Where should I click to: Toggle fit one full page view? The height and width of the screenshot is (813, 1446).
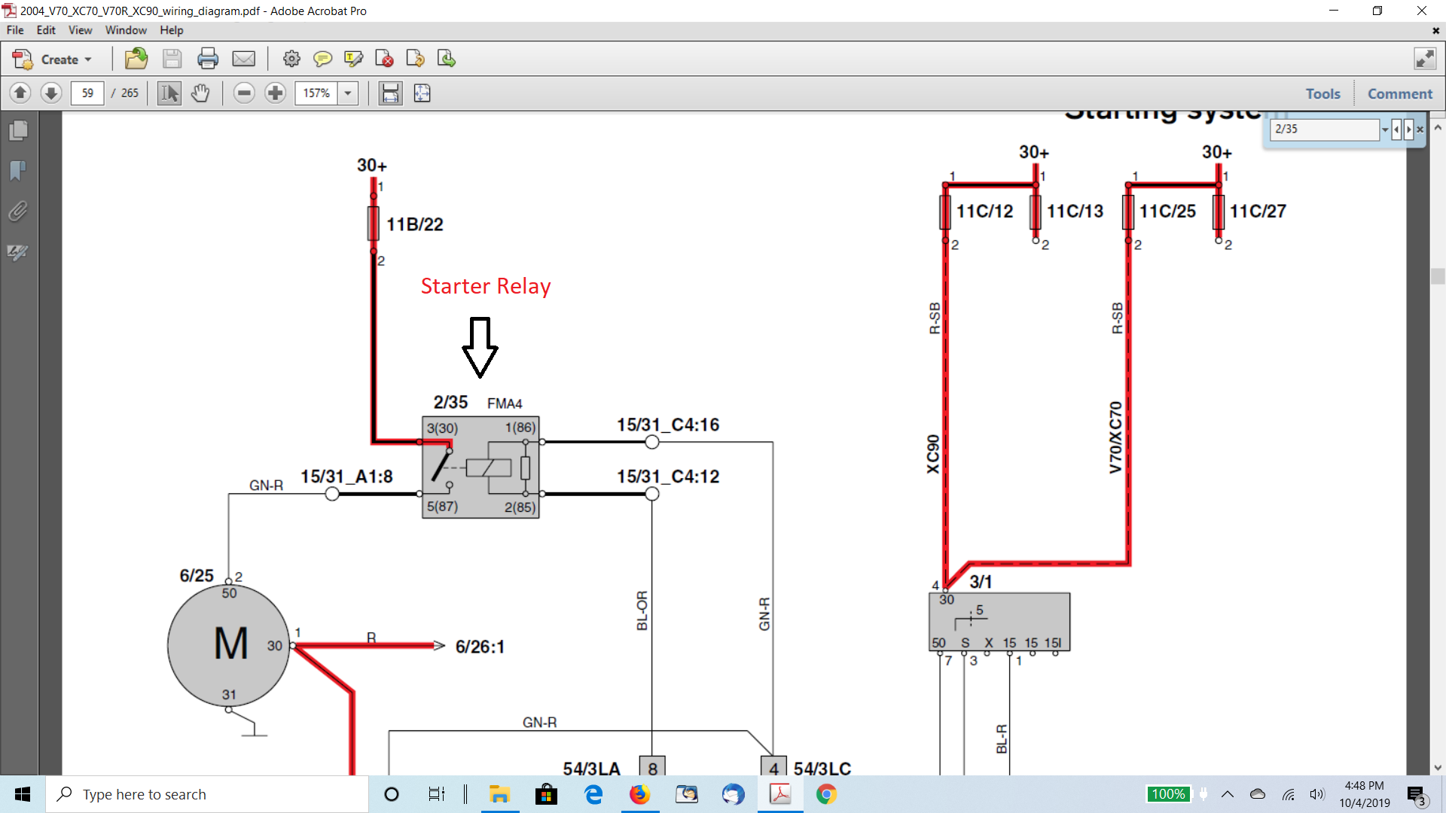pyautogui.click(x=422, y=93)
